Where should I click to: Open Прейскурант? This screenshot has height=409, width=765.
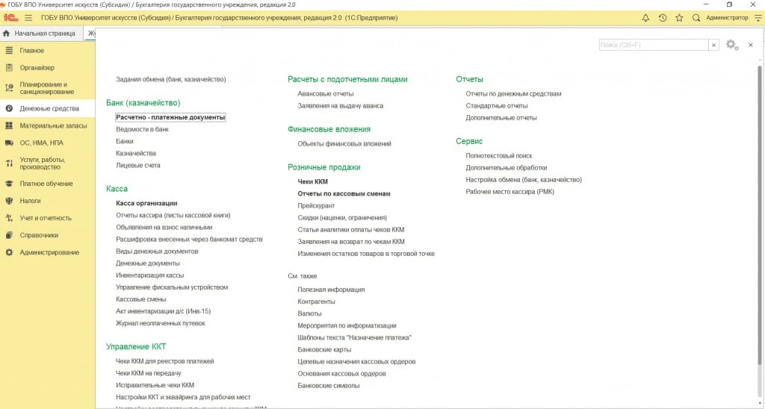(316, 206)
